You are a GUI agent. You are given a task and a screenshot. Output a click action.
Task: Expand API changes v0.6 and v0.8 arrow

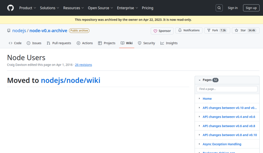199,126
